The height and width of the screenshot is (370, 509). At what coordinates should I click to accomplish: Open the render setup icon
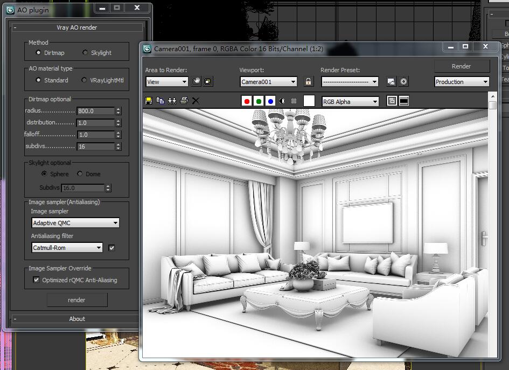[x=392, y=81]
